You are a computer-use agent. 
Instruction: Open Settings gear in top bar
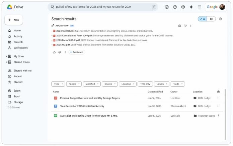click(x=183, y=7)
